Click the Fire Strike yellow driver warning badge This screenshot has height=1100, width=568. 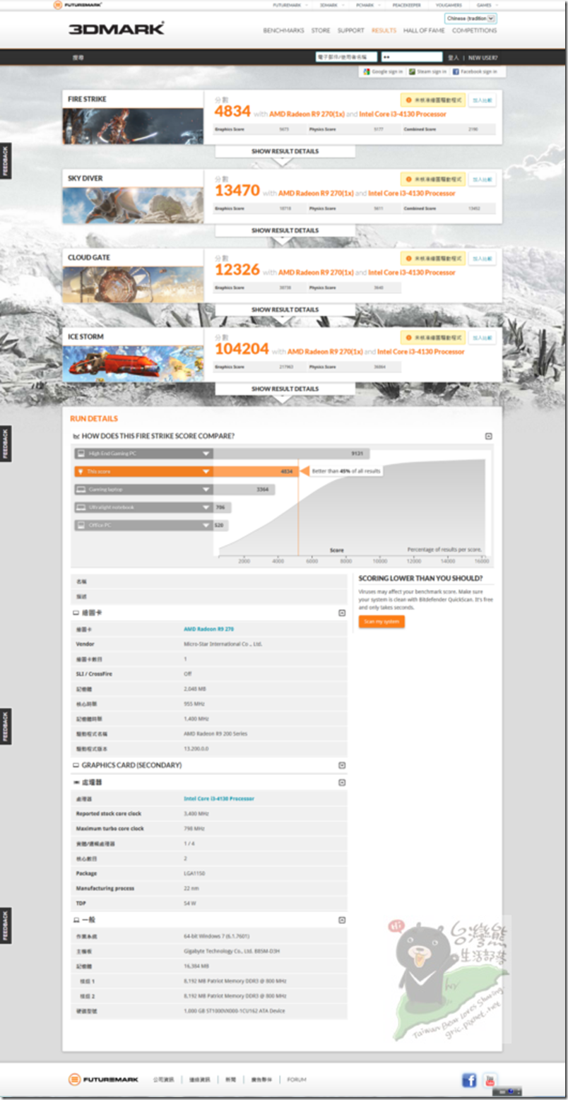pyautogui.click(x=433, y=101)
